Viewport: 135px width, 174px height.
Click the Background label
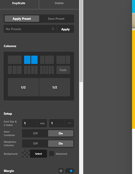pos(10,154)
